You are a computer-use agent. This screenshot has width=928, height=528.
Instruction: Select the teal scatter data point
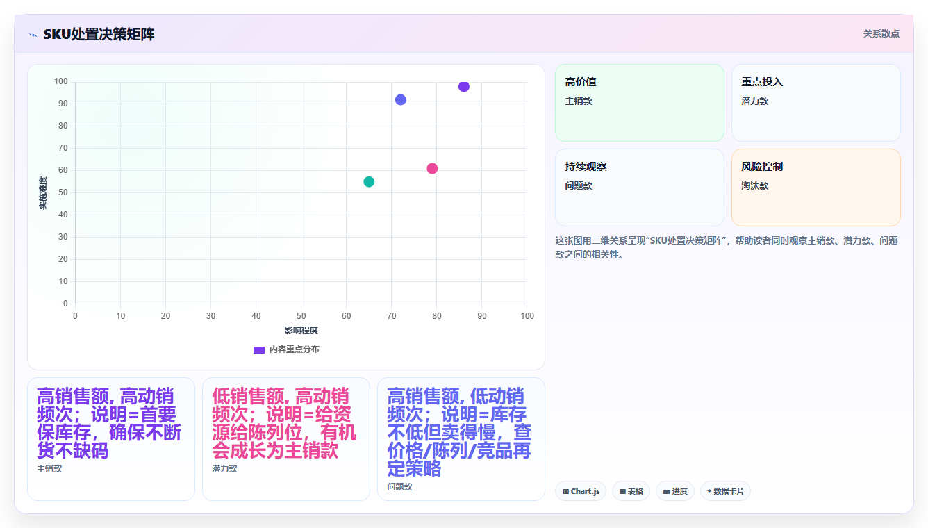(x=369, y=181)
